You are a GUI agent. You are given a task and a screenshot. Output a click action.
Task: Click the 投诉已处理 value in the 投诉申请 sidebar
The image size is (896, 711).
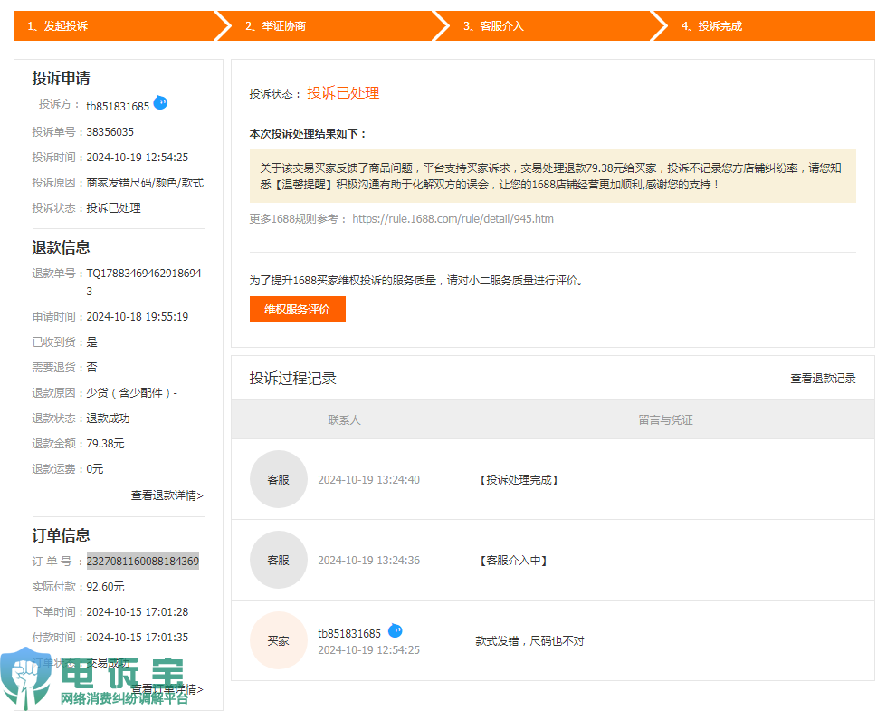(113, 207)
